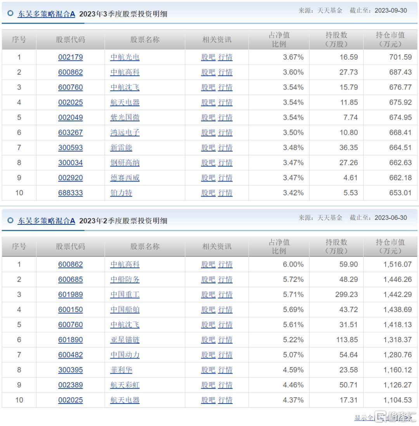
Task: Open the 中国重工 stock link
Action: (125, 295)
